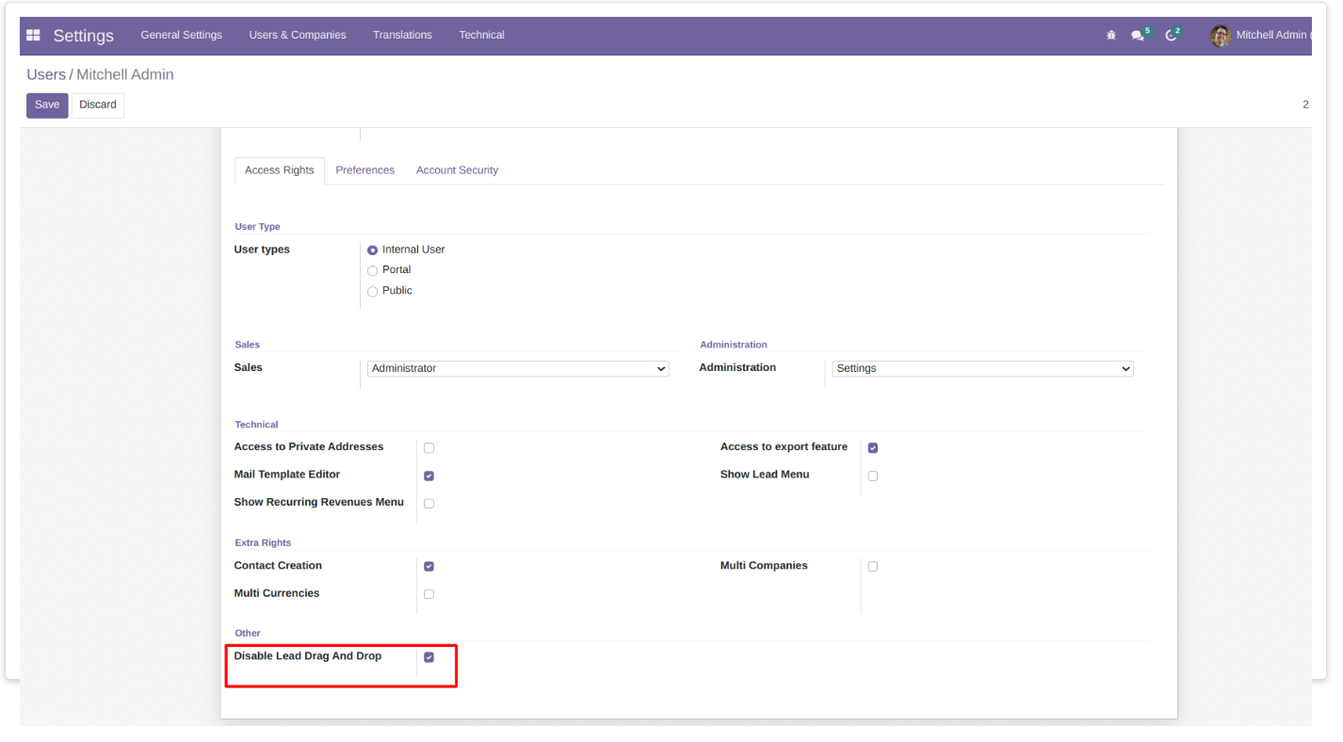The image size is (1343, 742).
Task: Click the Access to export feature label
Action: 784,447
